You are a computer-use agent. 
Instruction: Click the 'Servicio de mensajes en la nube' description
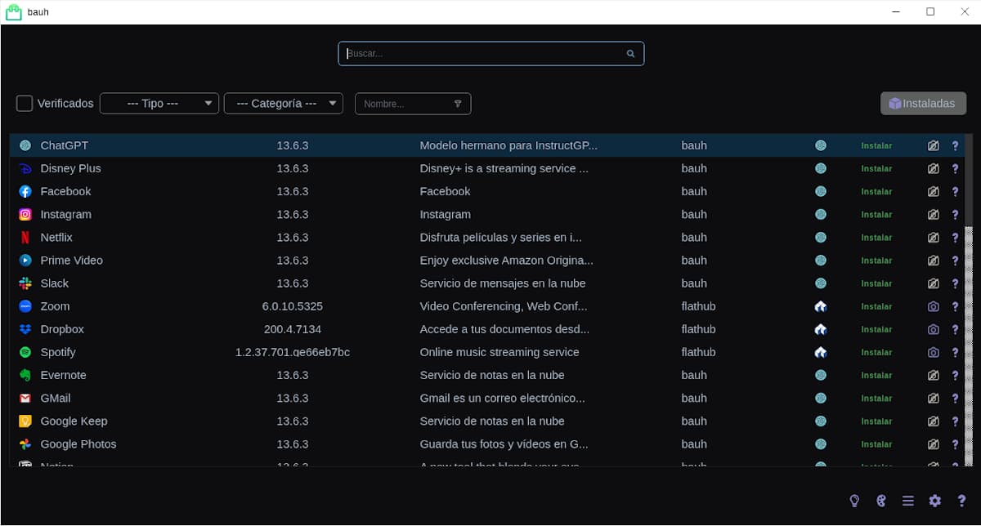point(503,283)
